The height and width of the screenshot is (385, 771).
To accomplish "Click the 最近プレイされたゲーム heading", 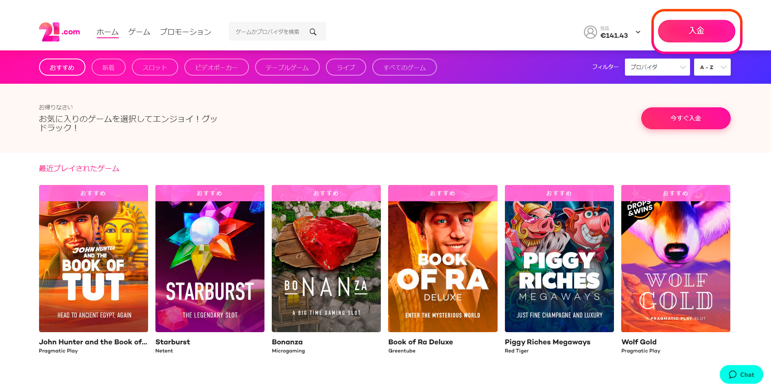I will [79, 168].
